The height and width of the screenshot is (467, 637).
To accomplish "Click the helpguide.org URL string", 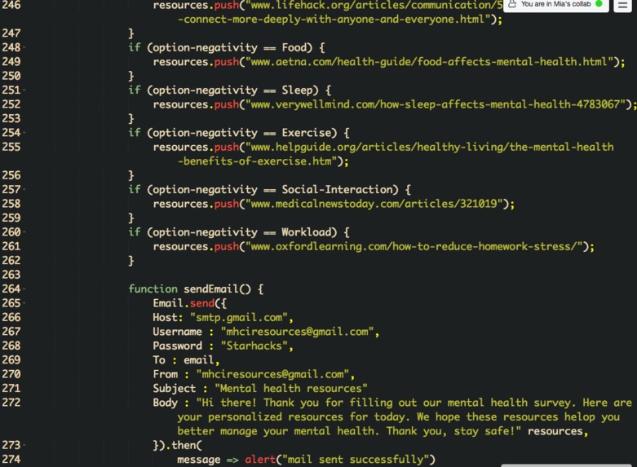I will tap(429, 147).
